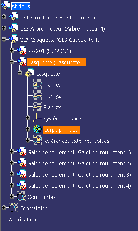
Task: Select Galet de roulement.4 item
Action: point(79,186)
